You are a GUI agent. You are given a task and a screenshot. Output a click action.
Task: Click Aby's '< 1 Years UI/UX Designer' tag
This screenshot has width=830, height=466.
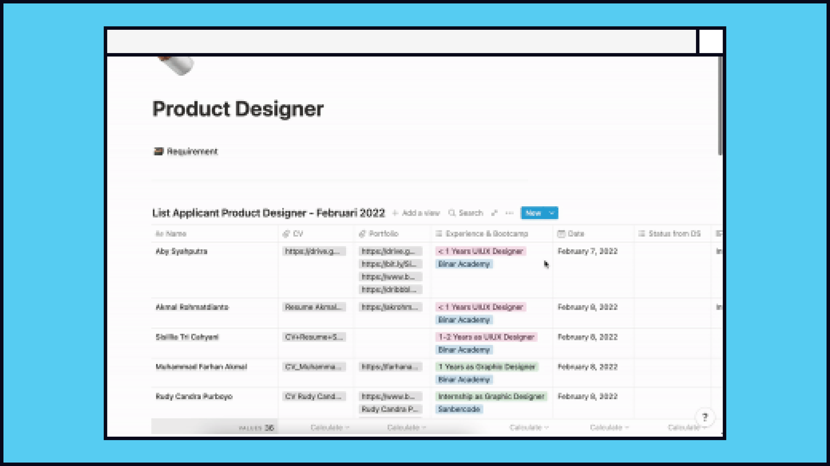point(480,252)
